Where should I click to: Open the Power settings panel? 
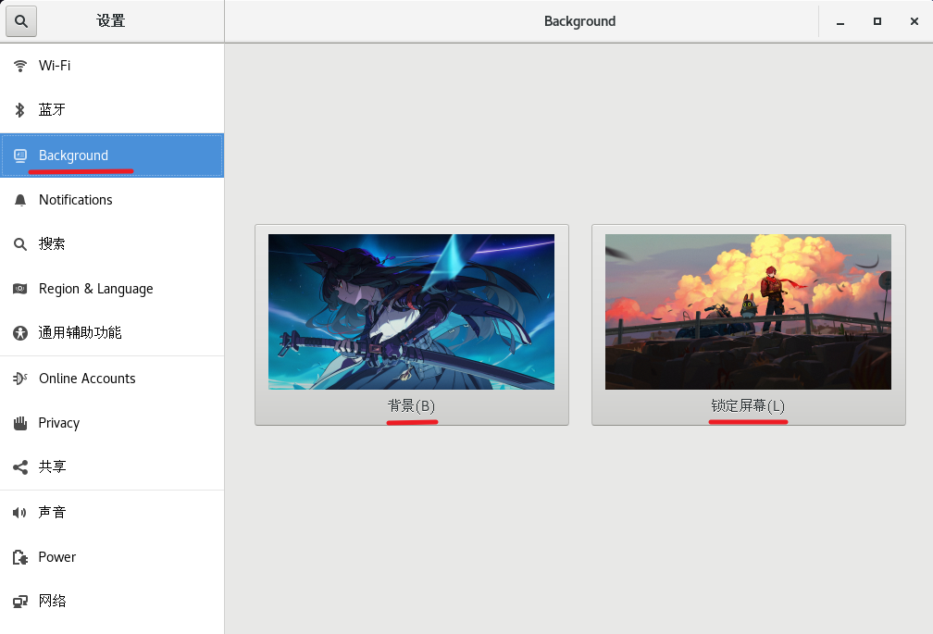(x=112, y=557)
